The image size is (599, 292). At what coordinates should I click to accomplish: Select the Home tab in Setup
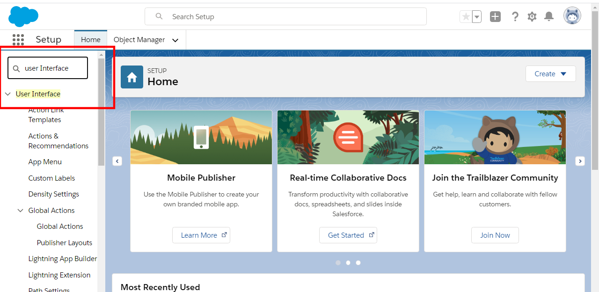tap(90, 39)
